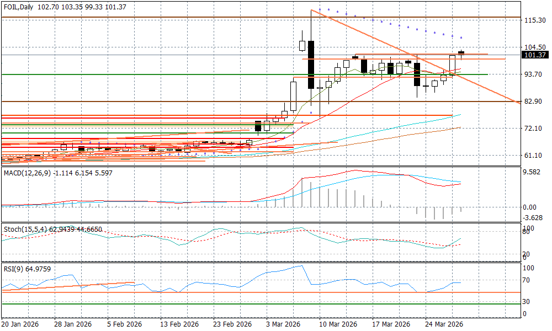Click the 13 Feb 2026 date label
The image size is (552, 331).
pos(179,324)
